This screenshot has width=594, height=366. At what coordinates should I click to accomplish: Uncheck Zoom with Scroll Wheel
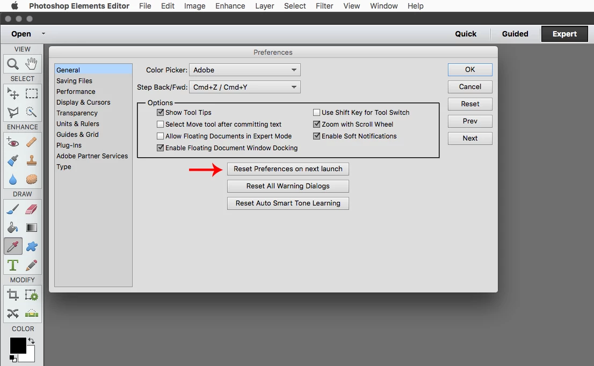coord(317,124)
